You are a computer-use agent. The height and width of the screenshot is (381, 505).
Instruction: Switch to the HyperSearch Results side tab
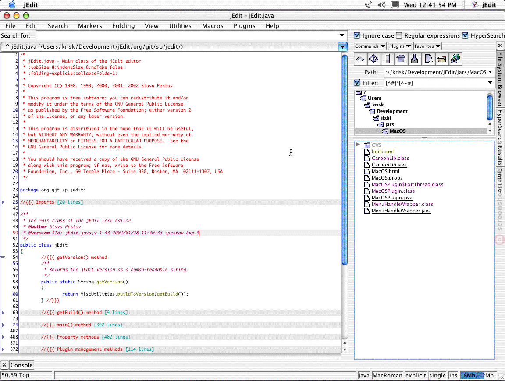coord(500,138)
